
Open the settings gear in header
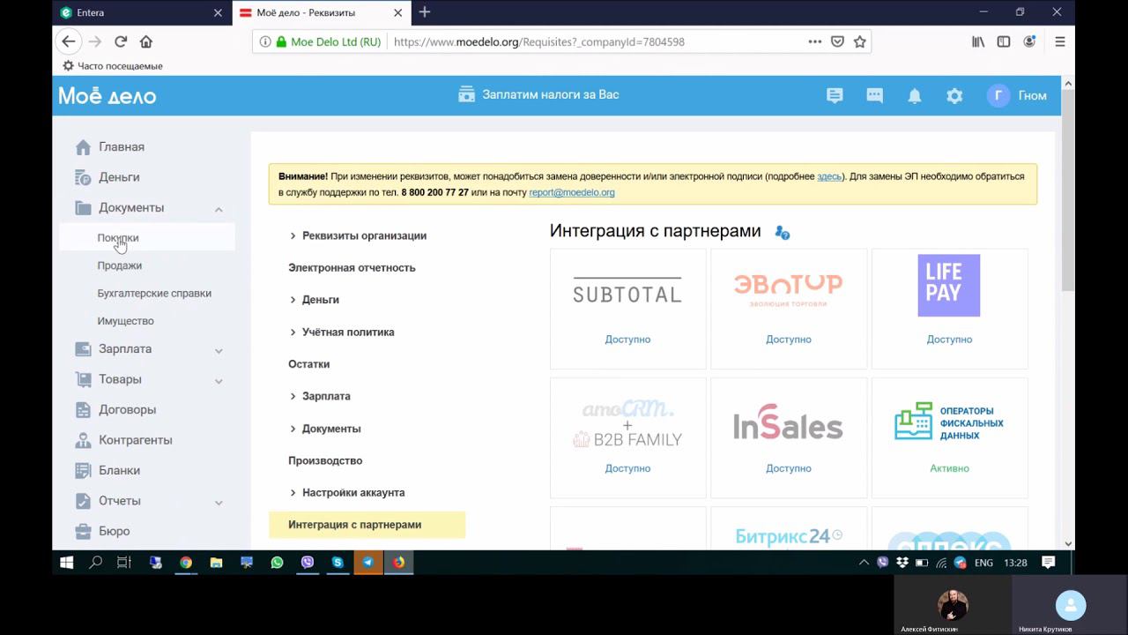(954, 96)
